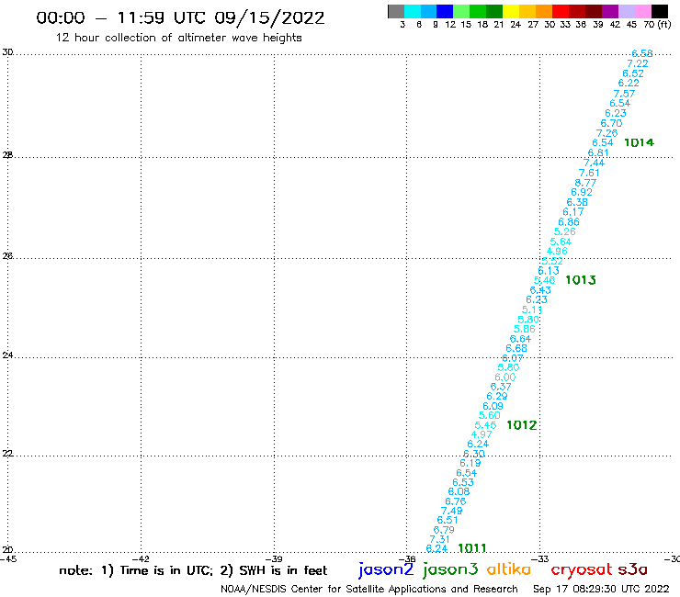Click the timestamp 'Sep 17 08:29:30 UTC 2022'
680x597 pixels.
[x=601, y=589]
